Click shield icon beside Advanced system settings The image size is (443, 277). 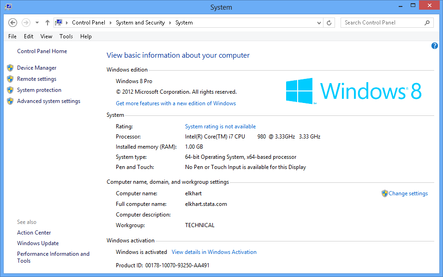tap(10, 101)
